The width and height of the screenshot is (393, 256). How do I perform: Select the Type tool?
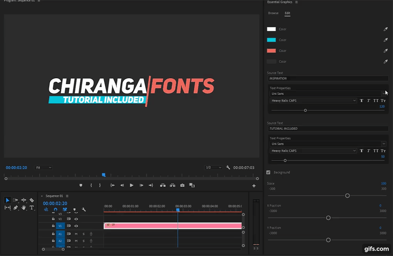[32, 207]
